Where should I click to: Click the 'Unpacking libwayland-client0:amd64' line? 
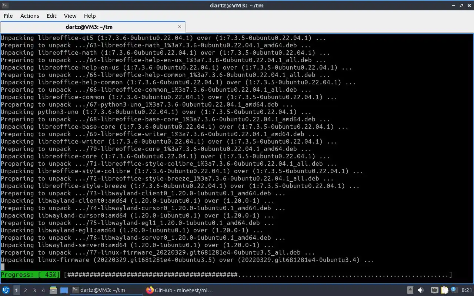[137, 201]
